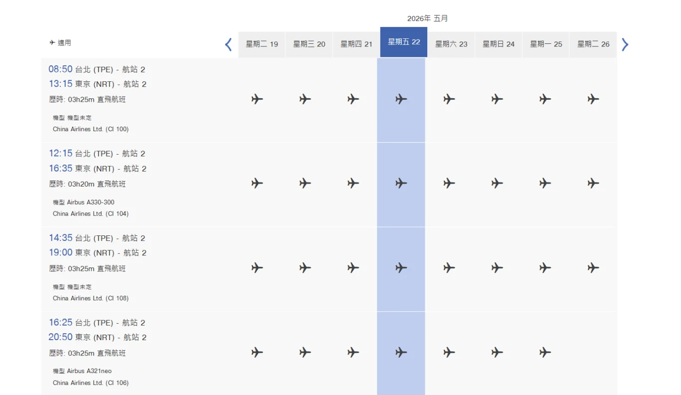Click CI 100 plane icon for 星期三 20

(305, 99)
